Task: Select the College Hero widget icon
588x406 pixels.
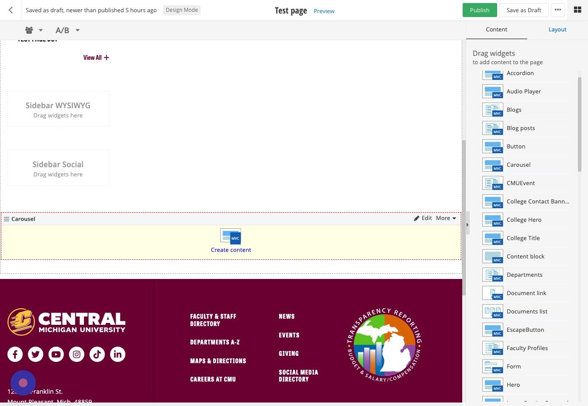Action: pyautogui.click(x=493, y=220)
